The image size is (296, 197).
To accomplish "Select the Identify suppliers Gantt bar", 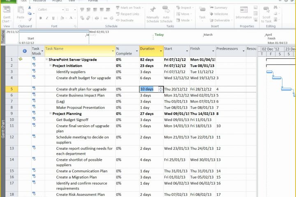I will 269,72.
